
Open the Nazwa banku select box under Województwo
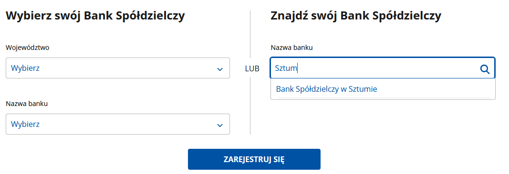(118, 124)
